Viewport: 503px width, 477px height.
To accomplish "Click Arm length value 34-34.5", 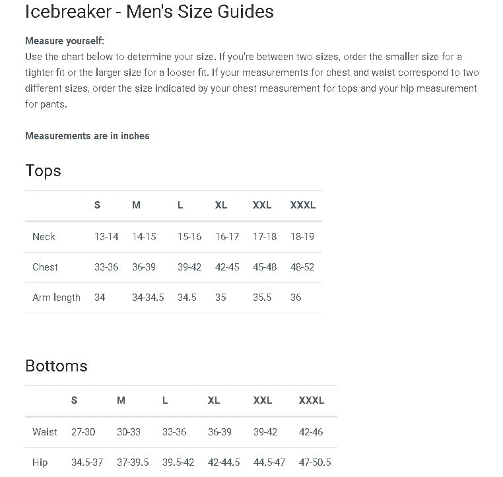I will [148, 298].
